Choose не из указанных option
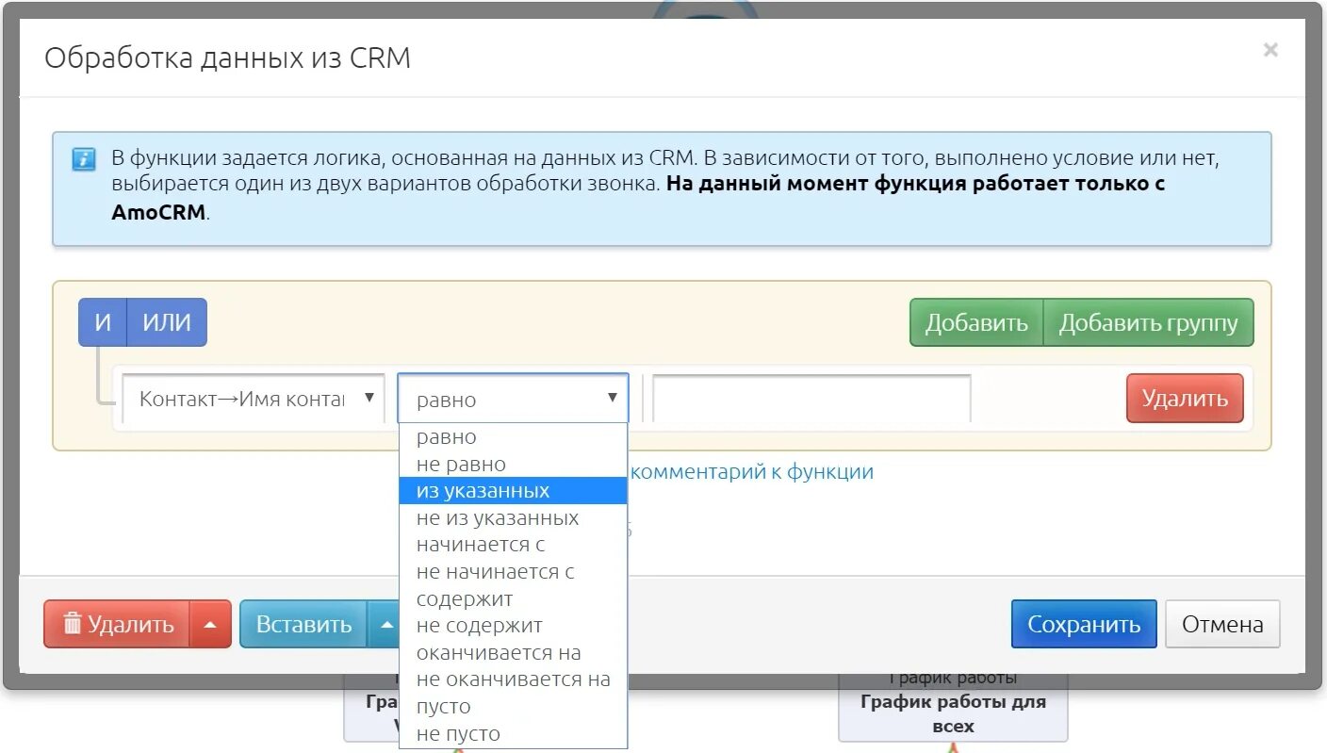This screenshot has height=753, width=1327. pyautogui.click(x=513, y=518)
